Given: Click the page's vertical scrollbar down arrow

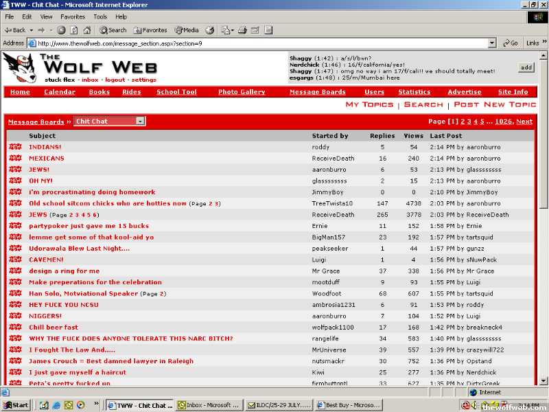Looking at the screenshot, I should coord(545,381).
